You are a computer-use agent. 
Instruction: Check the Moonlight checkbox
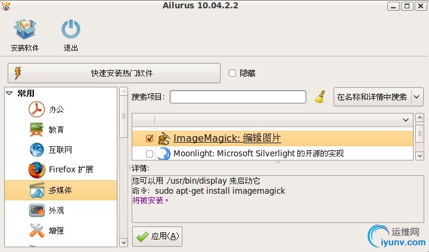coord(150,154)
